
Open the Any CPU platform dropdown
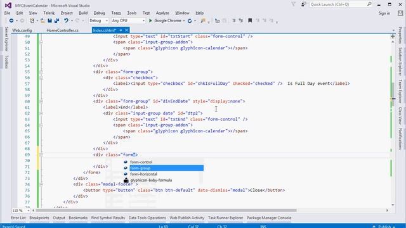point(128,20)
